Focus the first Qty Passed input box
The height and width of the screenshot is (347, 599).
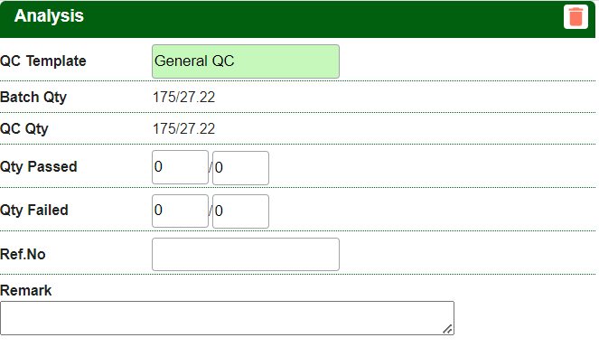180,167
